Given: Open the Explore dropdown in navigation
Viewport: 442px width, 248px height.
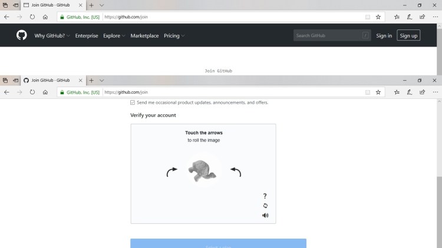Looking at the screenshot, I should click(x=114, y=36).
